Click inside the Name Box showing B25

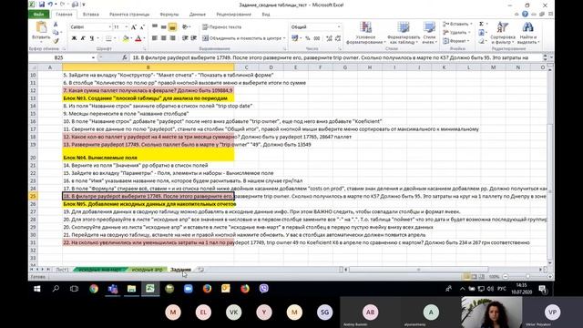58,57
